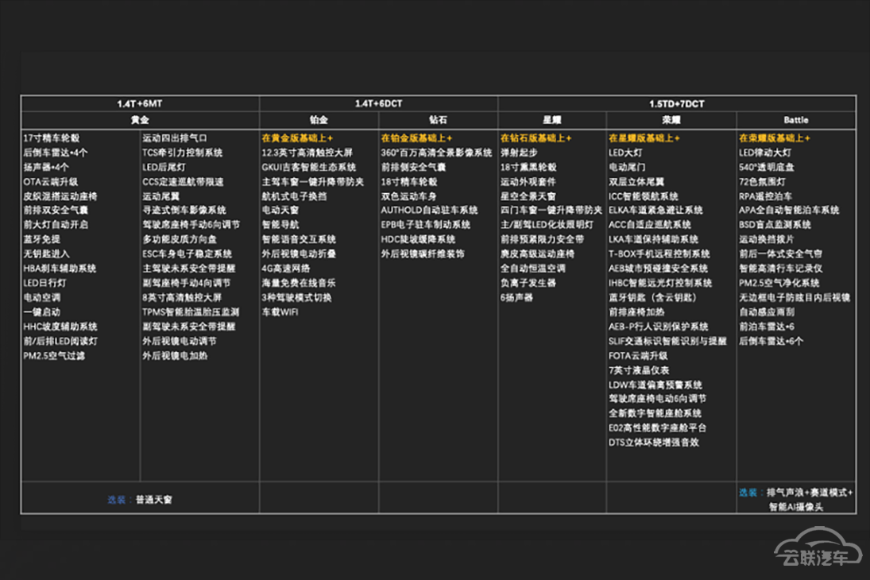Click the "GKUI吉客智能生态系统" entry
This screenshot has height=580, width=870.
pyautogui.click(x=308, y=167)
